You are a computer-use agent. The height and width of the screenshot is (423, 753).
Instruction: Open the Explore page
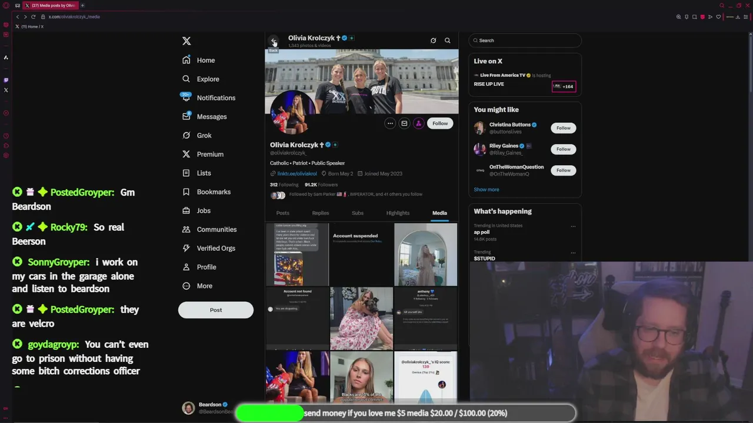pyautogui.click(x=201, y=79)
